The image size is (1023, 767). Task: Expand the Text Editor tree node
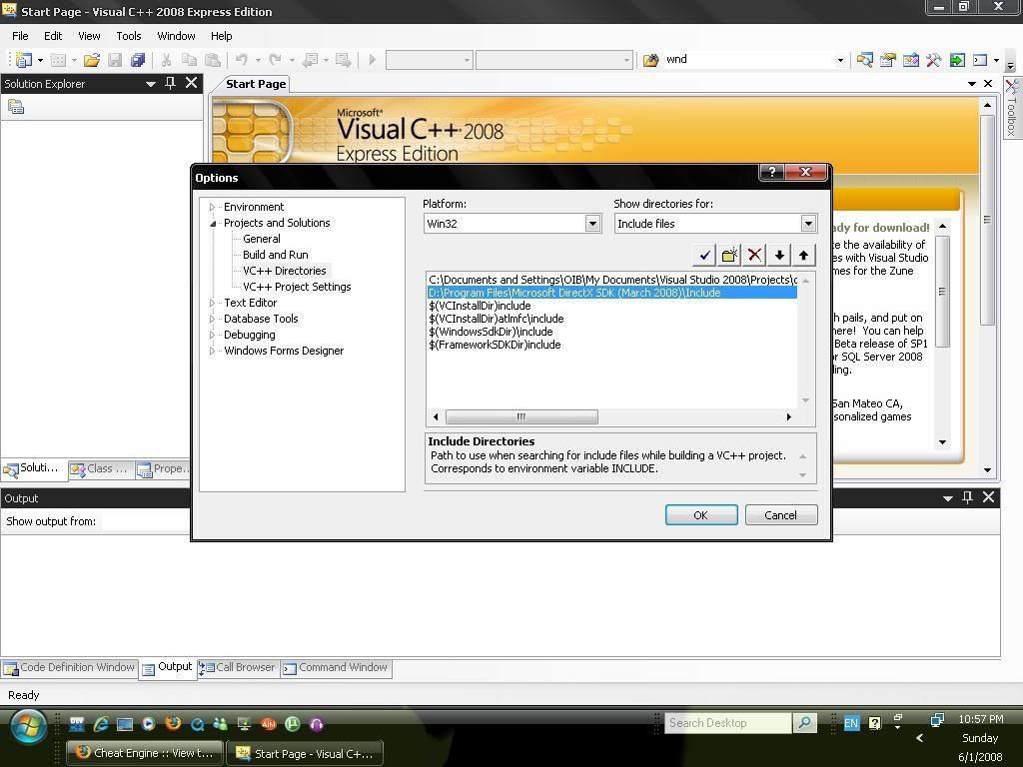(x=212, y=303)
